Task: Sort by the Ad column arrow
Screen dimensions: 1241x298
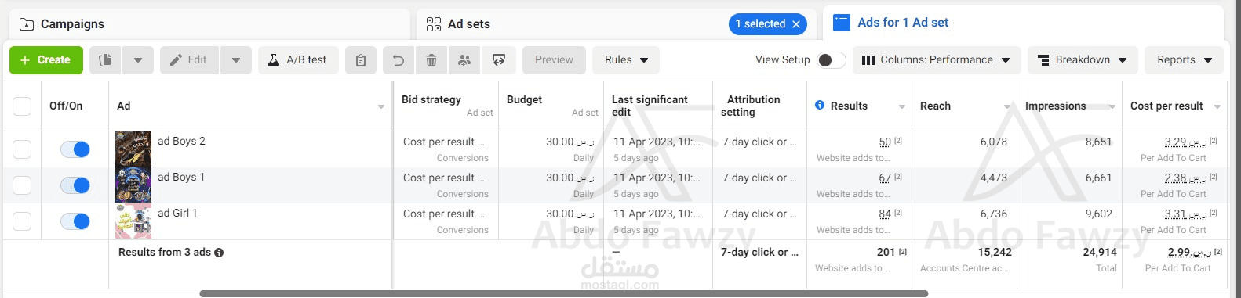Action: (381, 106)
